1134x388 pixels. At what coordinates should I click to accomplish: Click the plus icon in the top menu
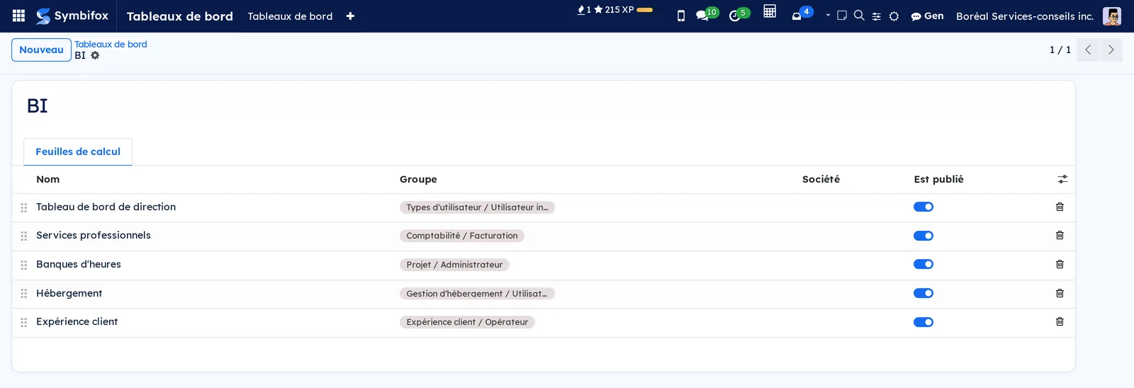[350, 16]
